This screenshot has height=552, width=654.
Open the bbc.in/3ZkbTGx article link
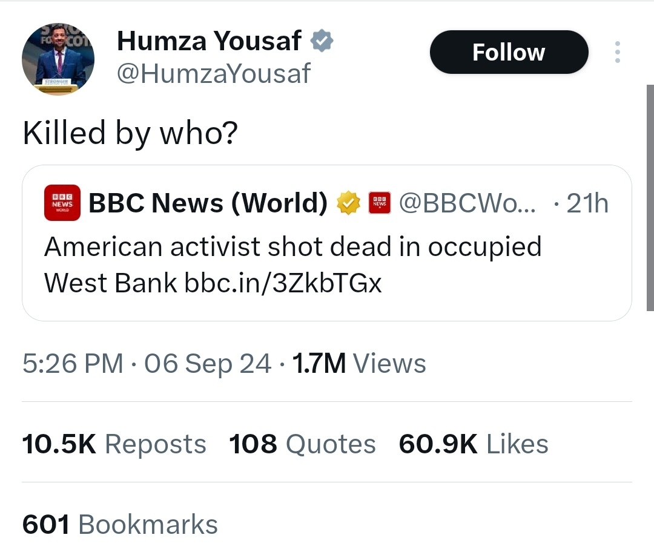click(283, 282)
